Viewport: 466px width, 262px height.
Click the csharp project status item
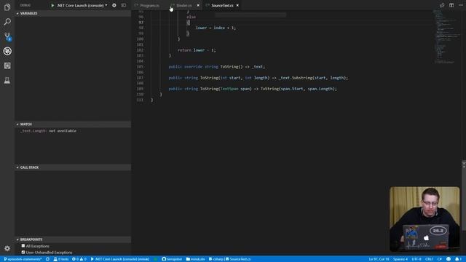[x=216, y=259]
